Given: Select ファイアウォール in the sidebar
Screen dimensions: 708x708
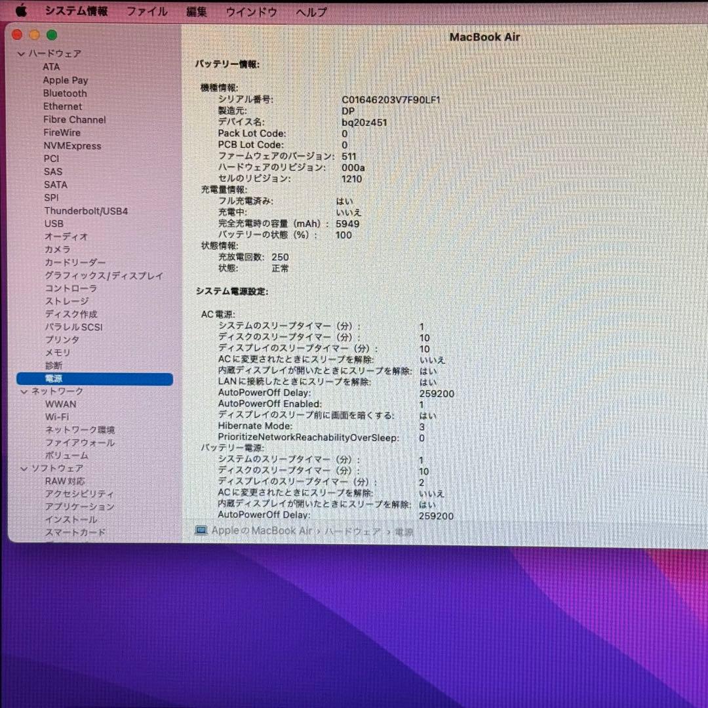Looking at the screenshot, I should [x=80, y=443].
